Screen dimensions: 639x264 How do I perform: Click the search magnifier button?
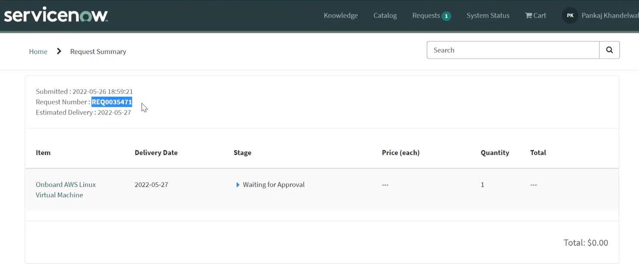coord(609,50)
